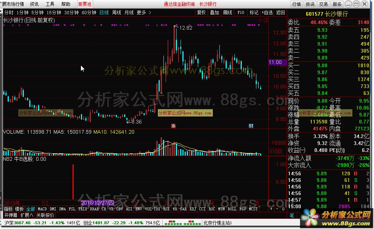Click the 资讯 button next to 交易

click(310, 4)
